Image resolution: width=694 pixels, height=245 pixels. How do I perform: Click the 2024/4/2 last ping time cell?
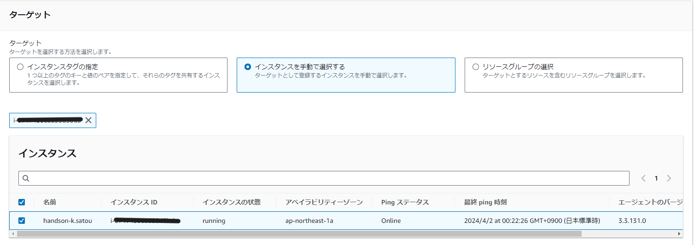coord(532,221)
